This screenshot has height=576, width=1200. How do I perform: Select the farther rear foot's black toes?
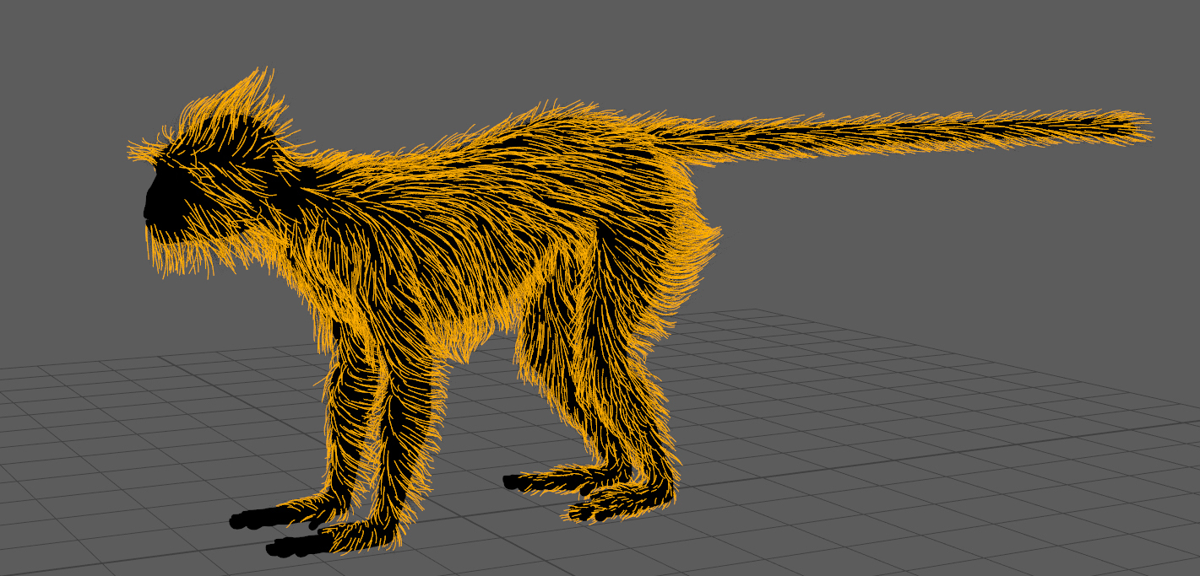513,482
